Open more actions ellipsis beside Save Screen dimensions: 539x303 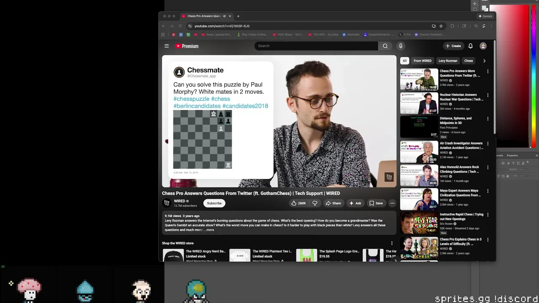pyautogui.click(x=392, y=203)
